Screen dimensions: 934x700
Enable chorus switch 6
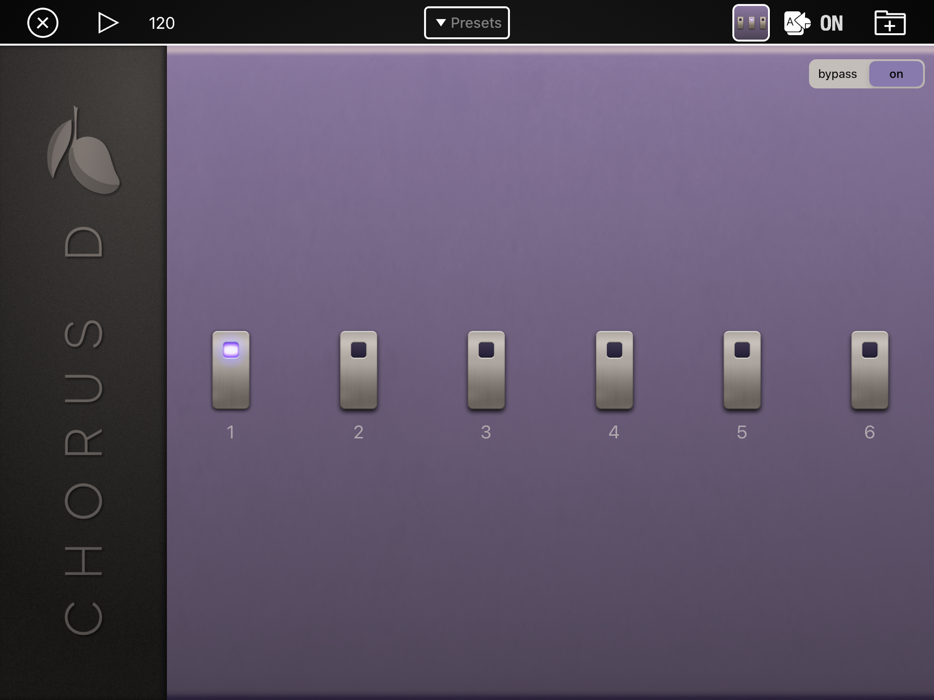[870, 370]
